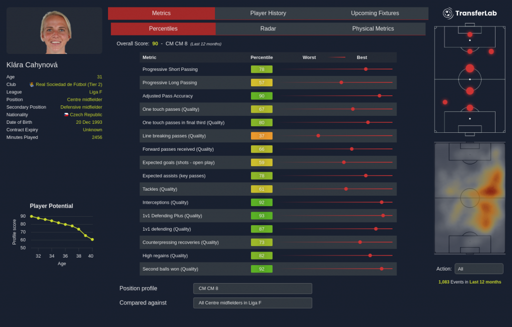
Task: Click the 1v1 Defending Plus 93 percentile badge
Action: coord(261,216)
